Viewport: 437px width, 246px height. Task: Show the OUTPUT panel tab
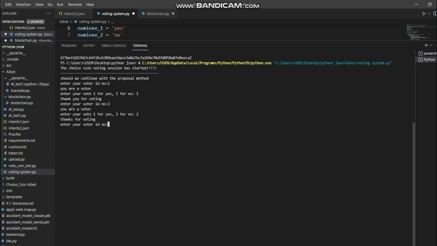pos(89,45)
